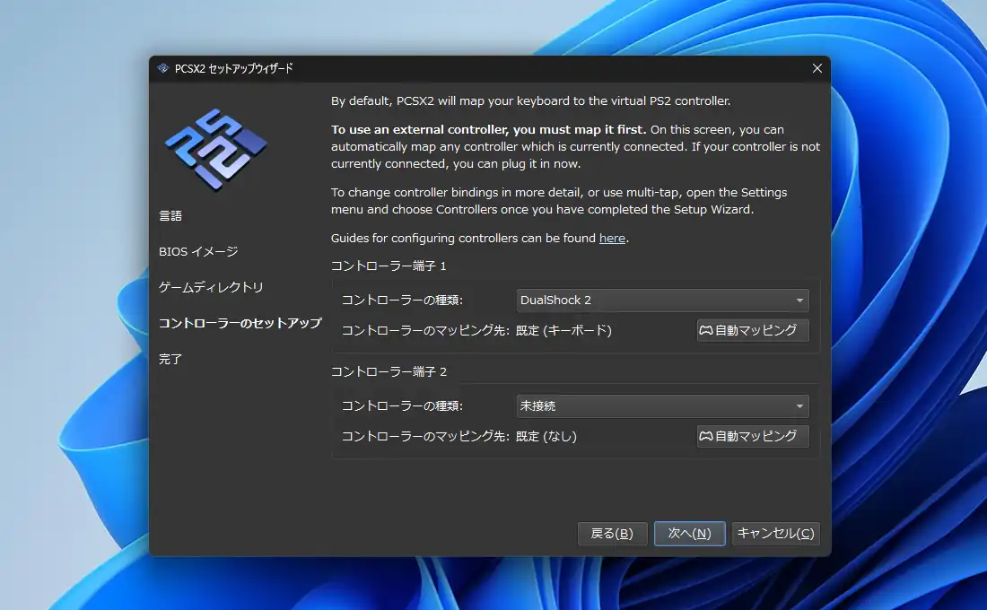Screen dimensions: 987x610
Task: Click the コントローラー端子 1 group heading
Action: tap(389, 266)
